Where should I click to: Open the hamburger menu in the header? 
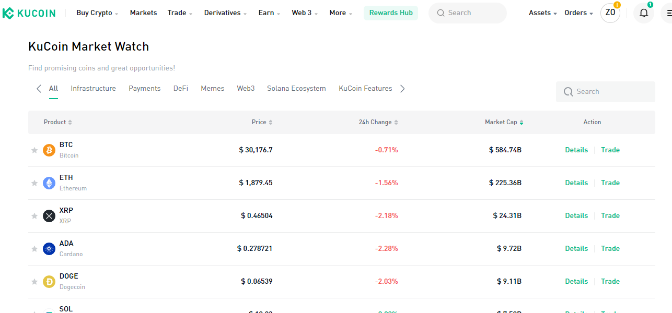tap(668, 13)
